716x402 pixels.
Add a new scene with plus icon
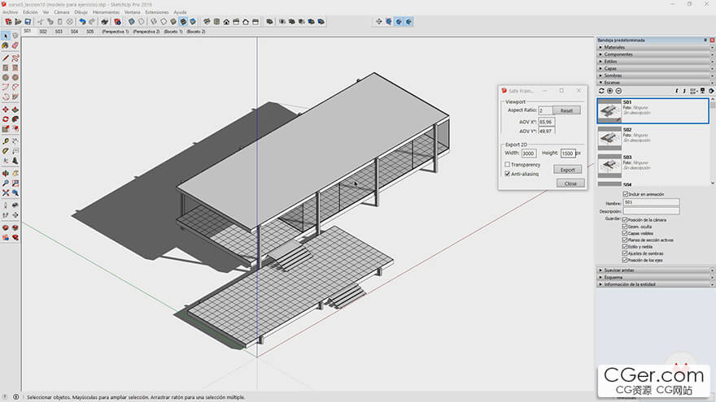[x=609, y=91]
